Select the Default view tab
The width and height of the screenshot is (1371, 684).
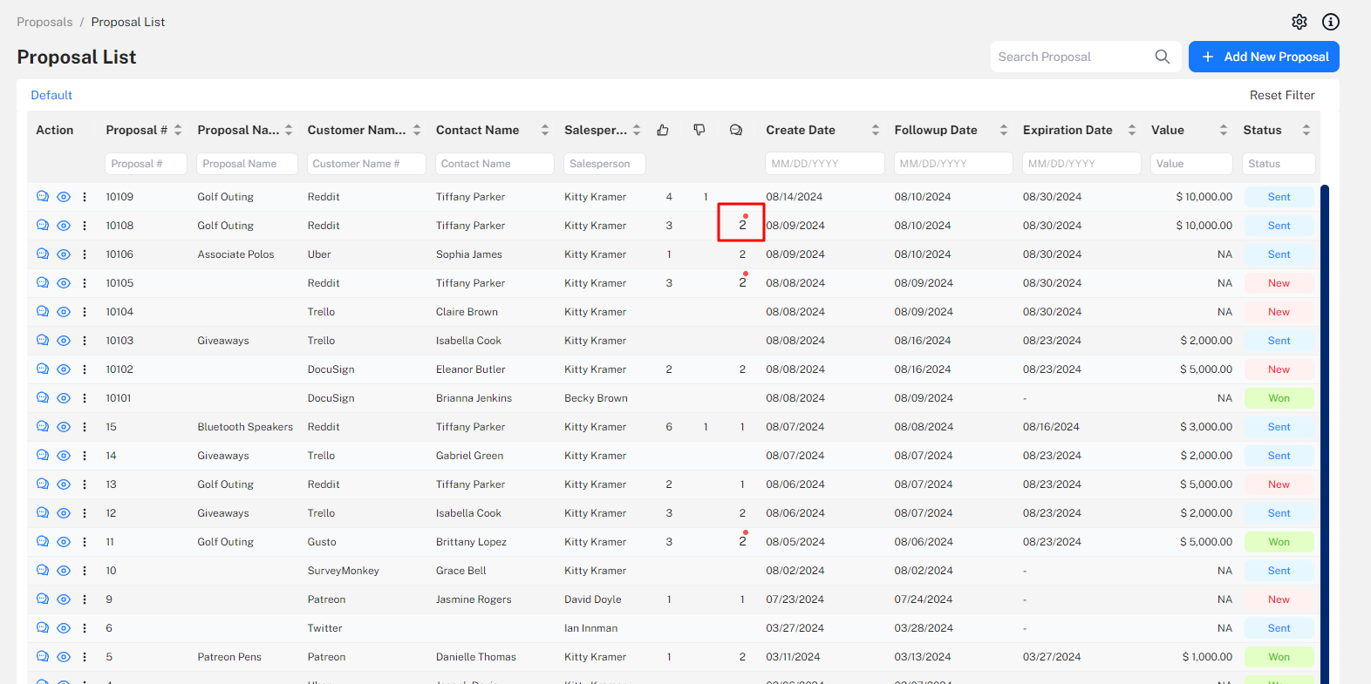51,95
